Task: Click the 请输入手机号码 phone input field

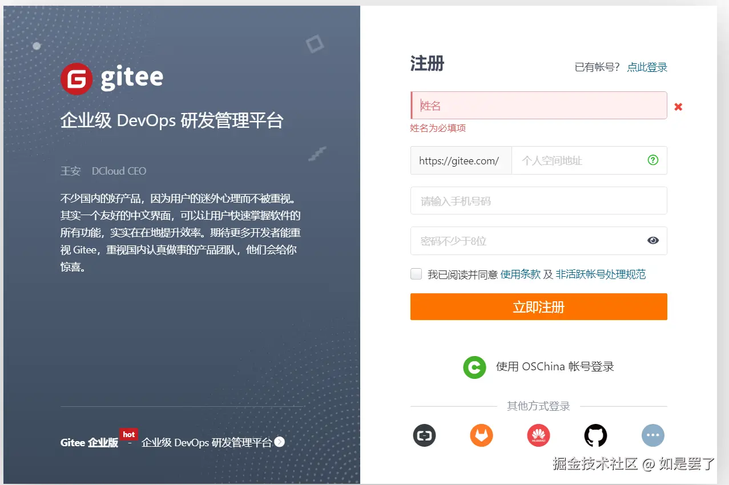Action: 538,200
